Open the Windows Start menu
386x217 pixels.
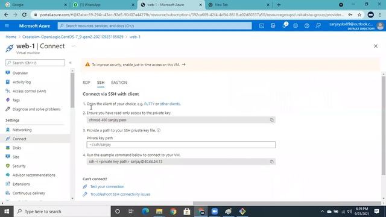(x=7, y=212)
